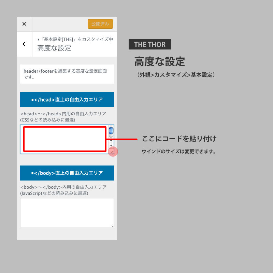
Task: Select the </head>直上の自由入力エリア heading
Action: tap(67, 100)
